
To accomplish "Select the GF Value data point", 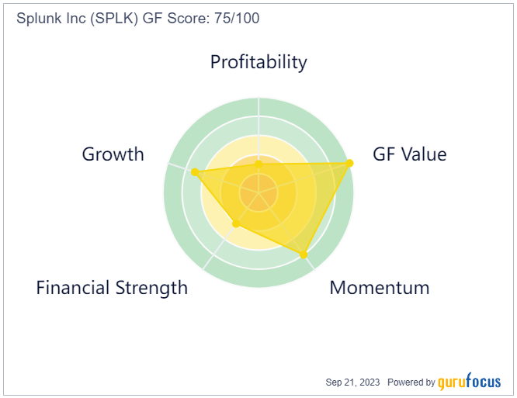I will (x=349, y=163).
